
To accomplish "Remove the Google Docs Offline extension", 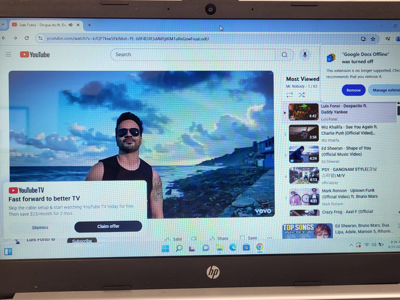I will [353, 90].
